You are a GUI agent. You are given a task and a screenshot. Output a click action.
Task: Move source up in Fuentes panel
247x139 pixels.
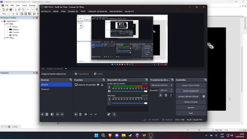tap(91, 114)
